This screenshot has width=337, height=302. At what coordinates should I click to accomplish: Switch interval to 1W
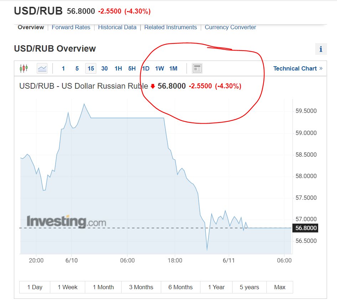[x=159, y=68]
